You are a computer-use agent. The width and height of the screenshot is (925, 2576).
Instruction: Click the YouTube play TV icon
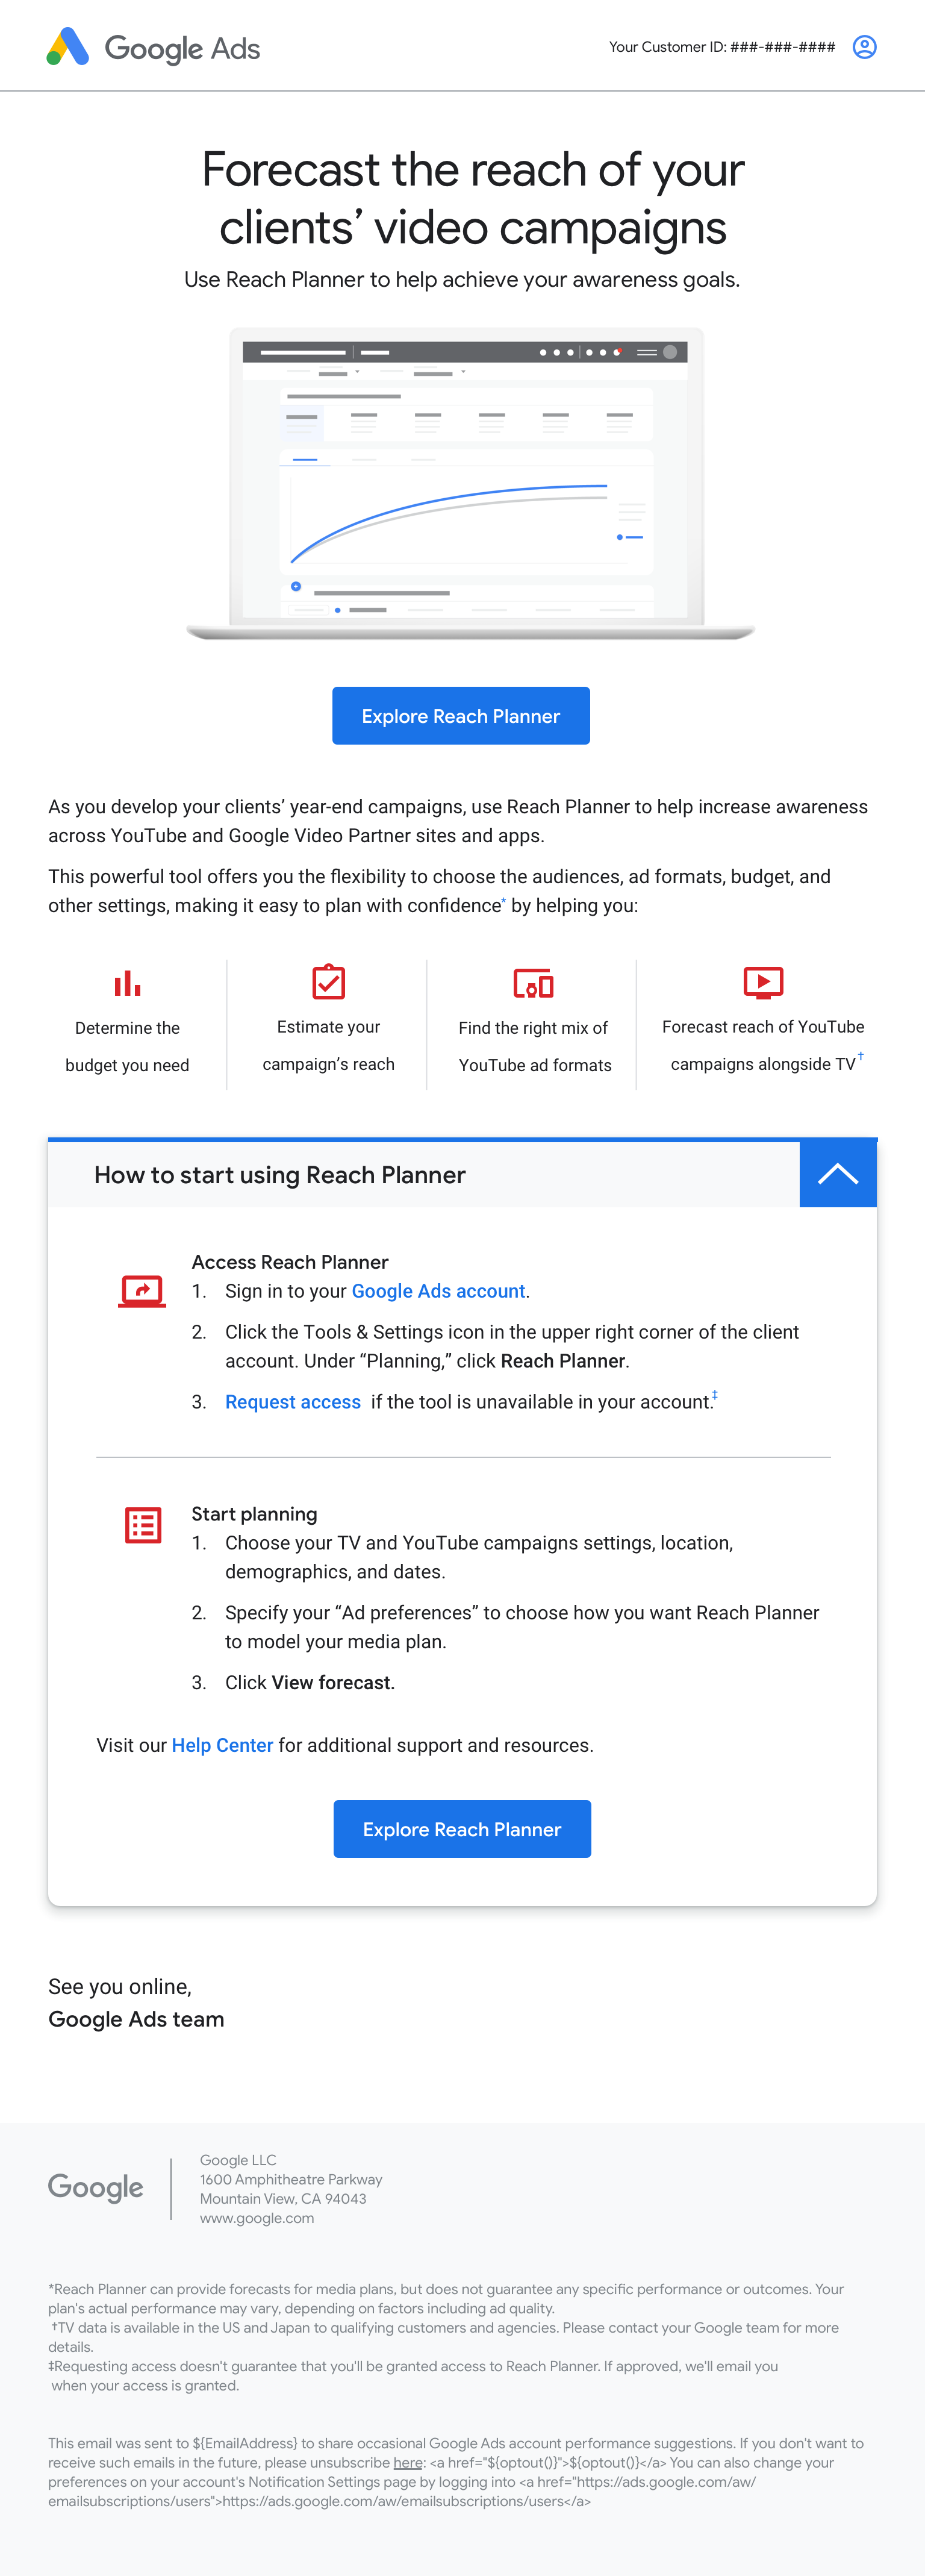[763, 982]
